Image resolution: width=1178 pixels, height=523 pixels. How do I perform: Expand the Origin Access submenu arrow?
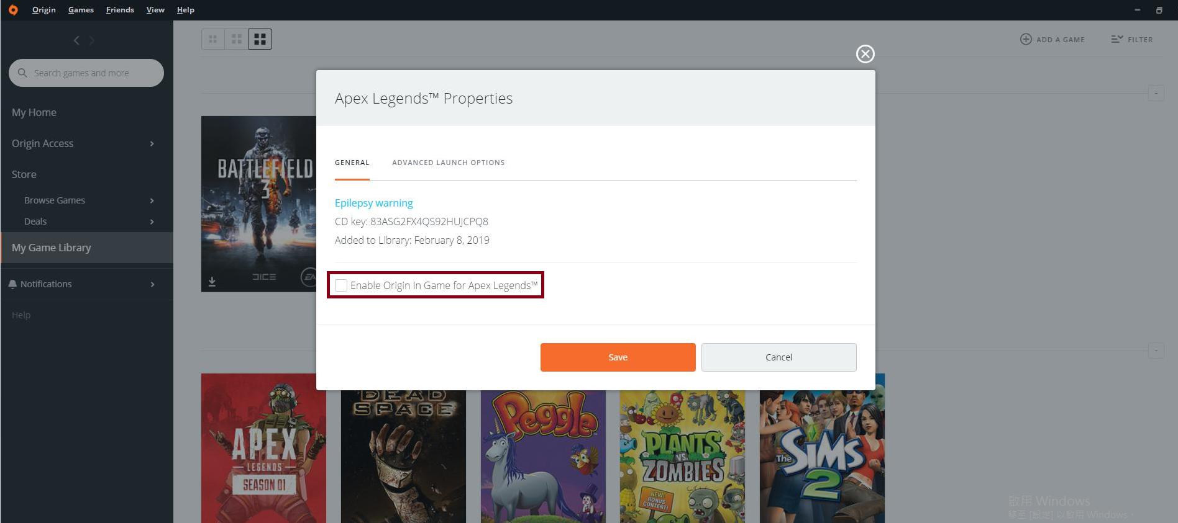[x=152, y=144]
